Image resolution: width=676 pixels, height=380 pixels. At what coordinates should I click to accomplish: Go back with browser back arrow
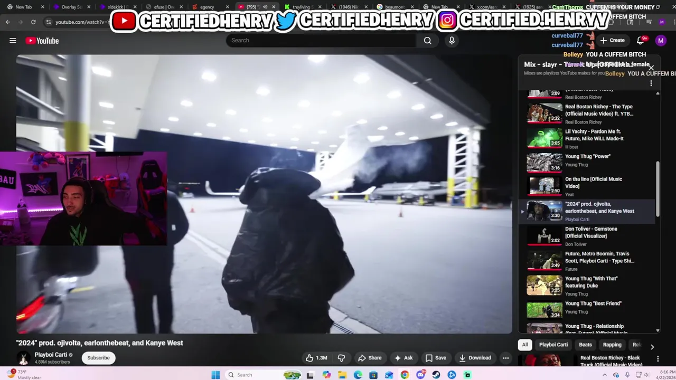(x=8, y=22)
